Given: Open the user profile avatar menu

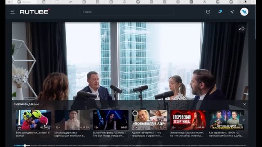Looking at the screenshot, I should click(x=244, y=12).
